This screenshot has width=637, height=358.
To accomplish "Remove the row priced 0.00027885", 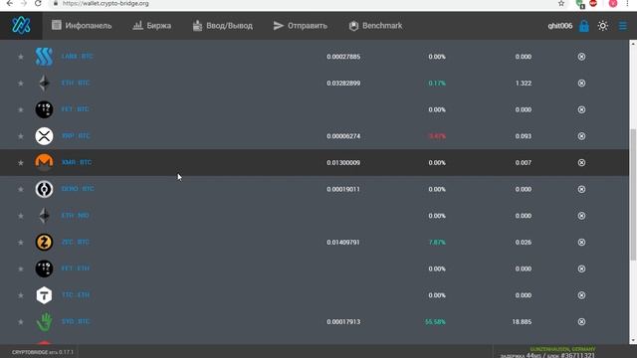I will 581,57.
